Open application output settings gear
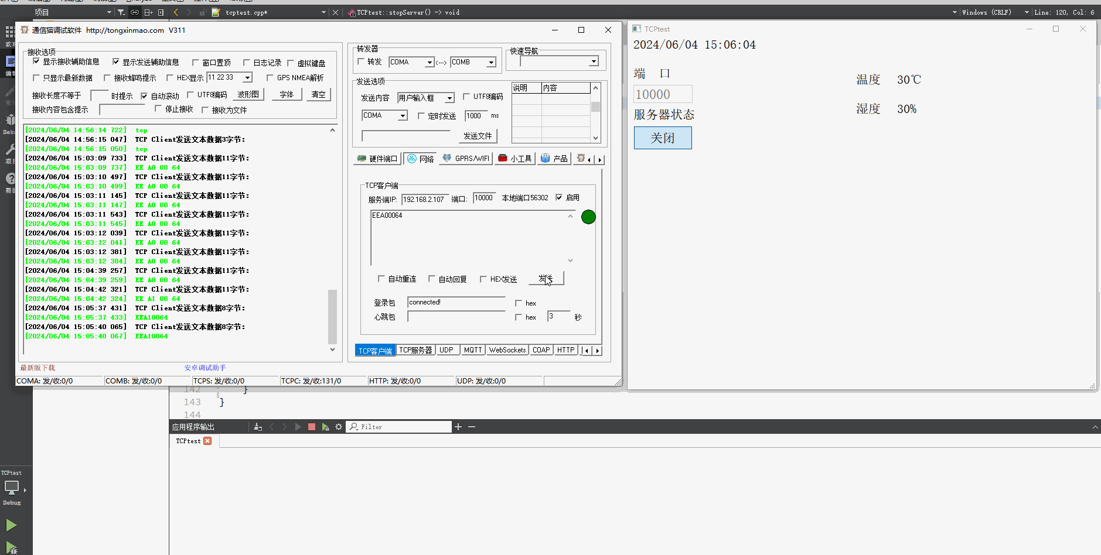Screen dimensions: 1101x555 339,427
